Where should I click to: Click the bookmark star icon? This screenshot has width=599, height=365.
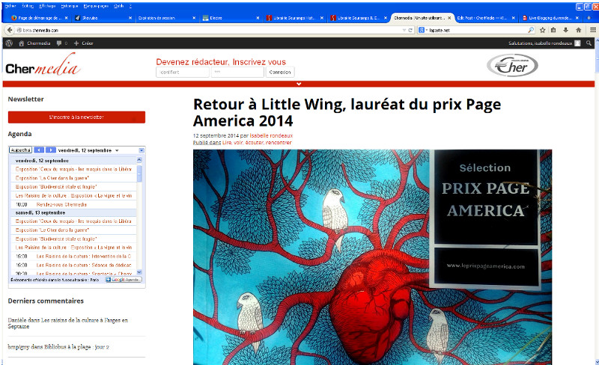click(x=542, y=30)
